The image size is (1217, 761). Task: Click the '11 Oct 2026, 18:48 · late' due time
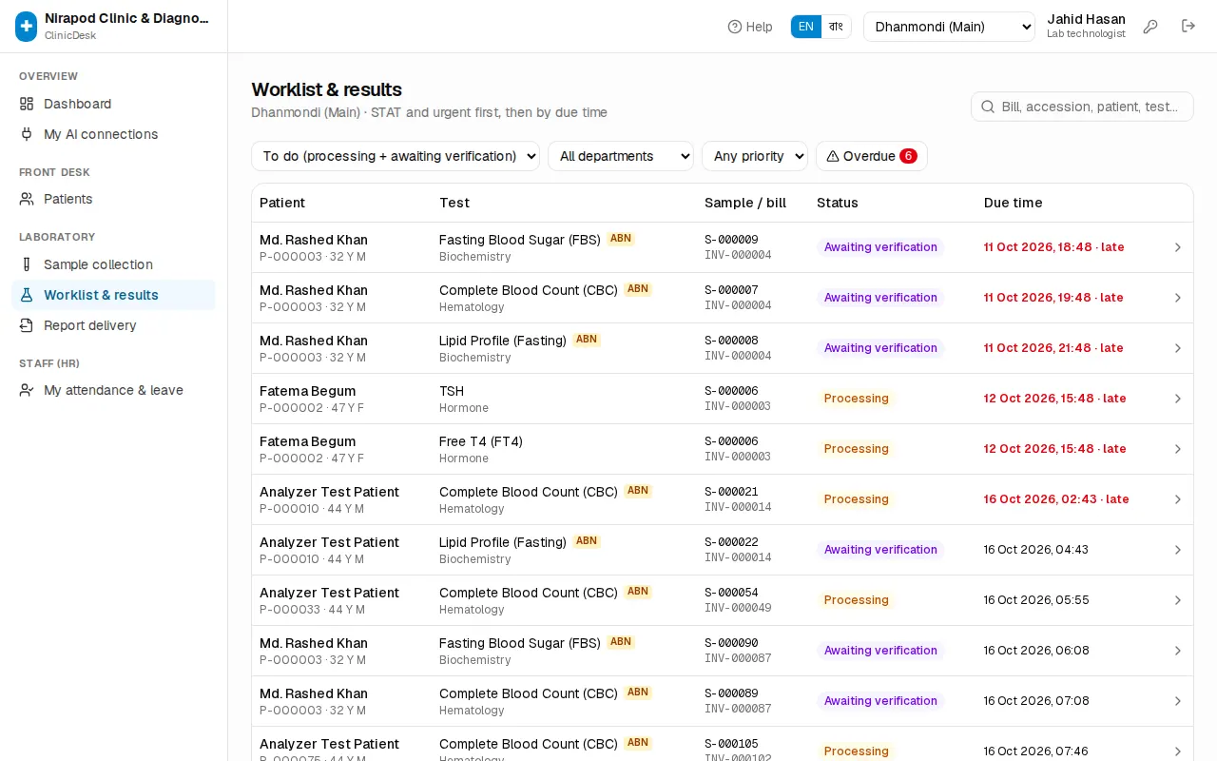(x=1053, y=247)
